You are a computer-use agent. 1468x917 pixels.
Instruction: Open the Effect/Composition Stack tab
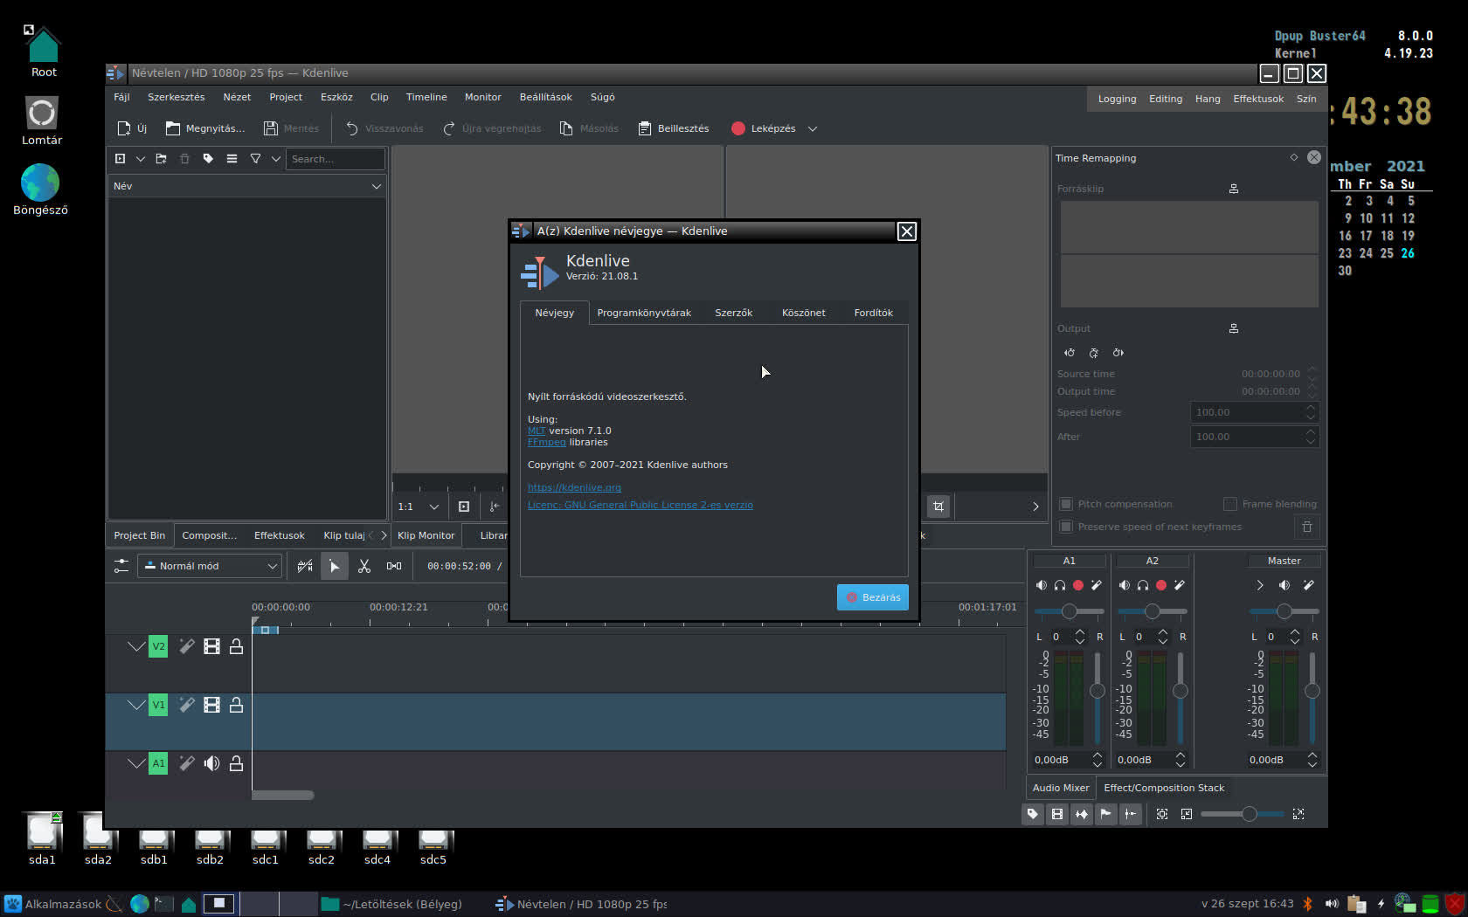point(1164,788)
